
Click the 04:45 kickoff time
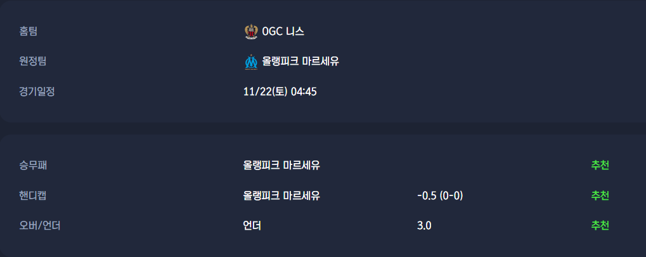tap(304, 91)
